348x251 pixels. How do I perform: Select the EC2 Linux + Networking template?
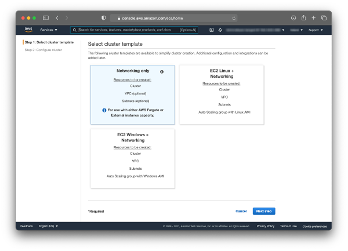click(222, 94)
